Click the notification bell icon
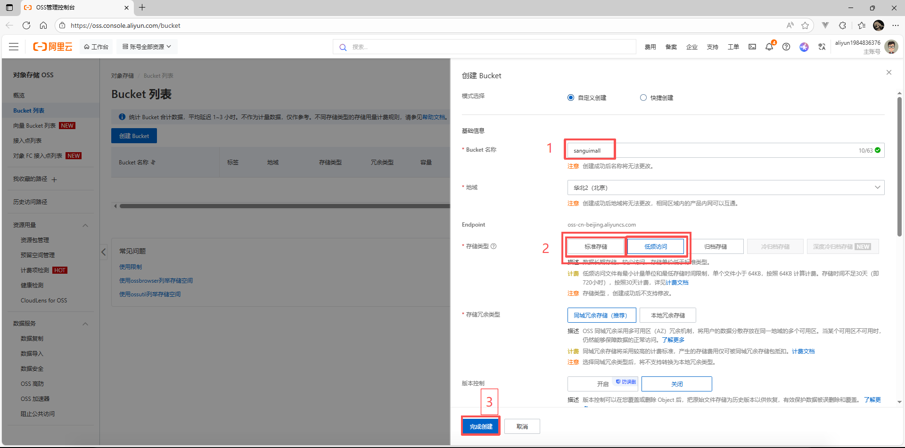 [x=769, y=47]
